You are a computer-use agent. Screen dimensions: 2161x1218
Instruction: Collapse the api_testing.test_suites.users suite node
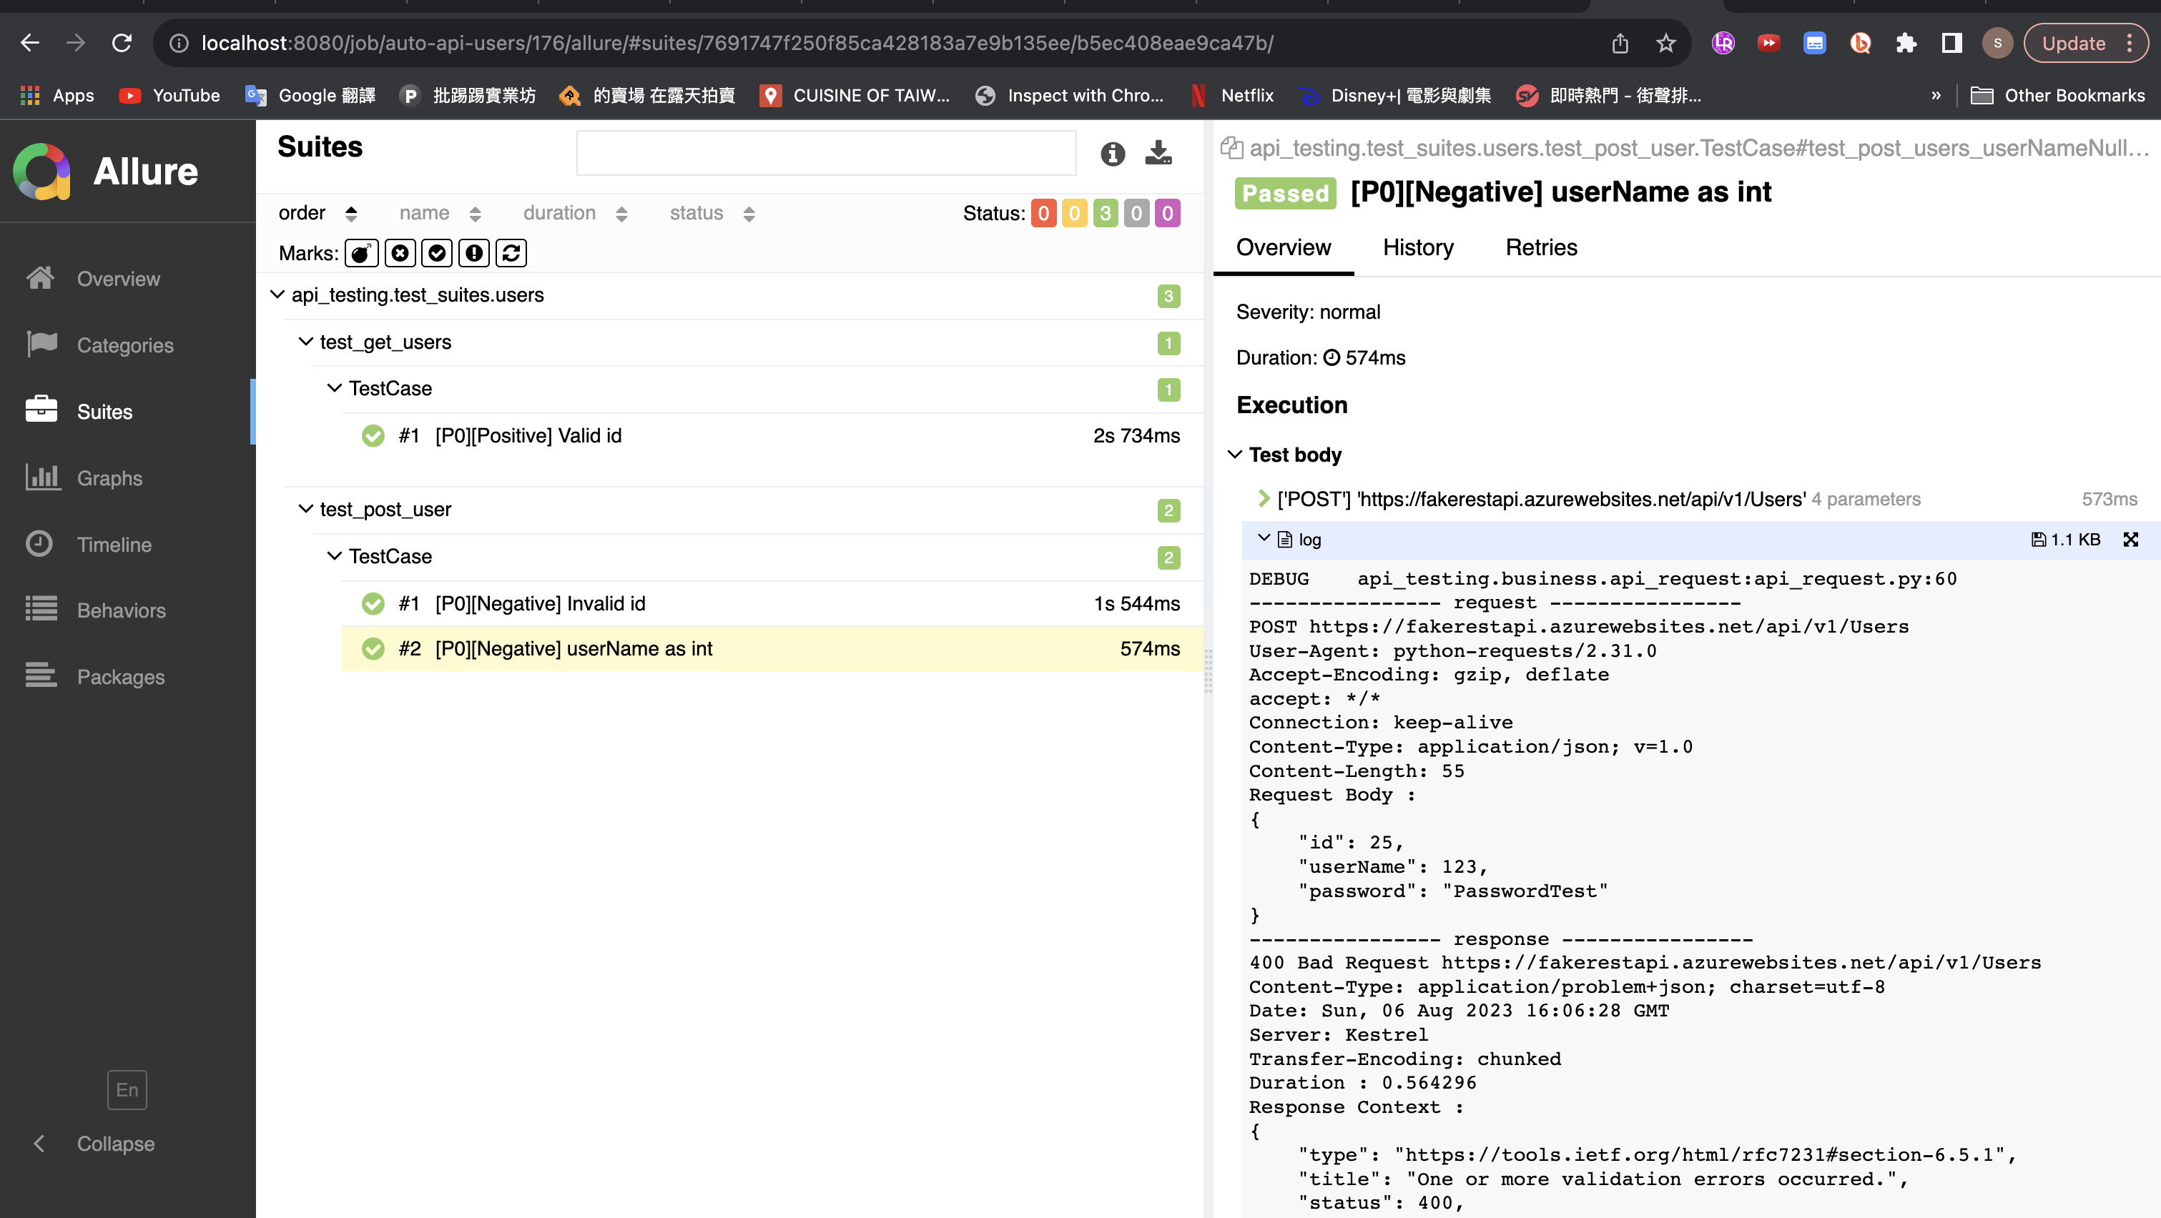click(277, 295)
